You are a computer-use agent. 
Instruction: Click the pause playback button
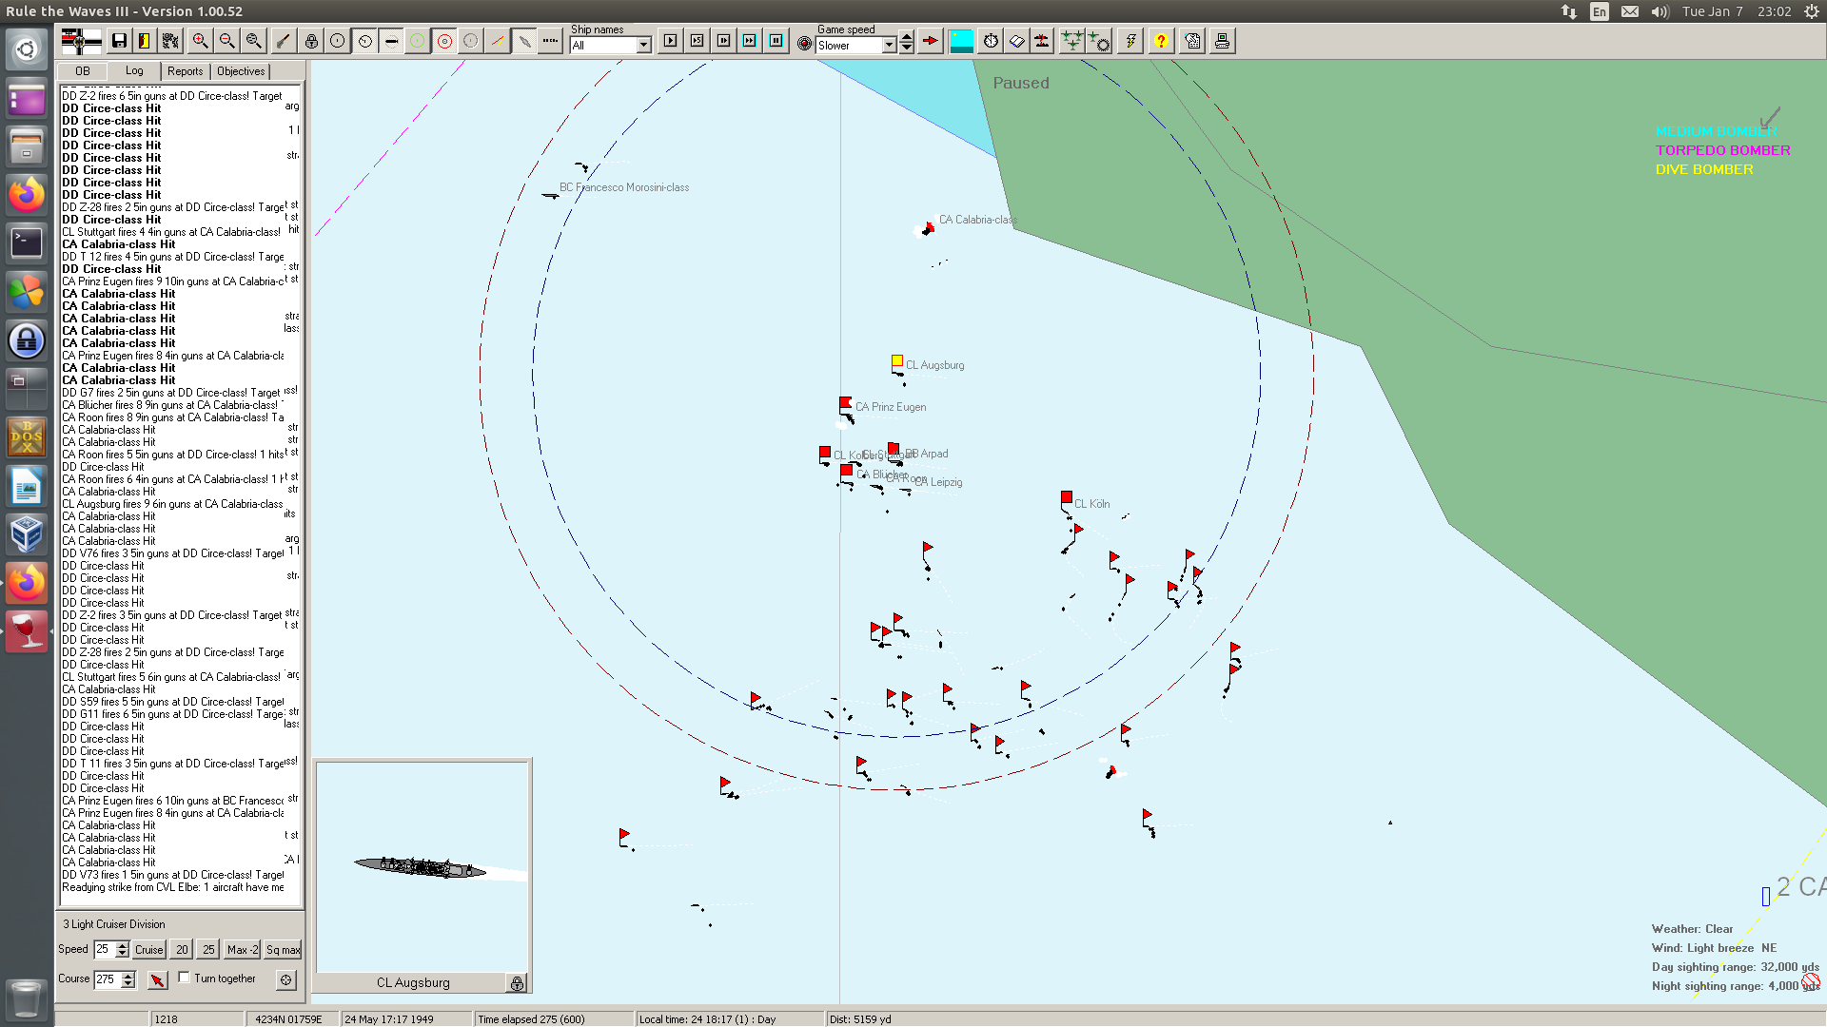776,41
